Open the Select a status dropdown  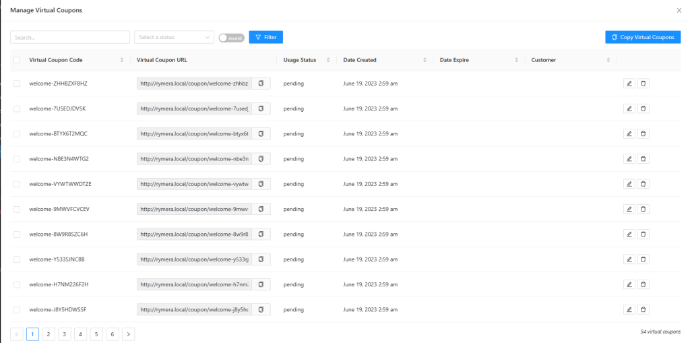174,38
